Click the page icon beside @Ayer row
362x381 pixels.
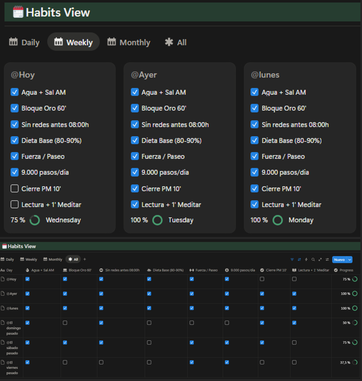[3, 294]
